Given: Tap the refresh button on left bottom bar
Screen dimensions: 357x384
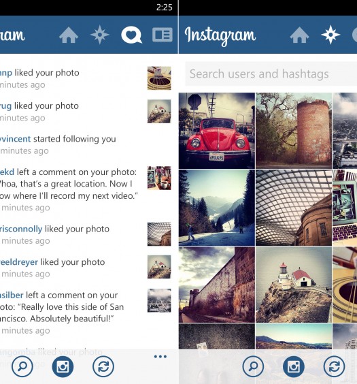Looking at the screenshot, I should (x=103, y=366).
